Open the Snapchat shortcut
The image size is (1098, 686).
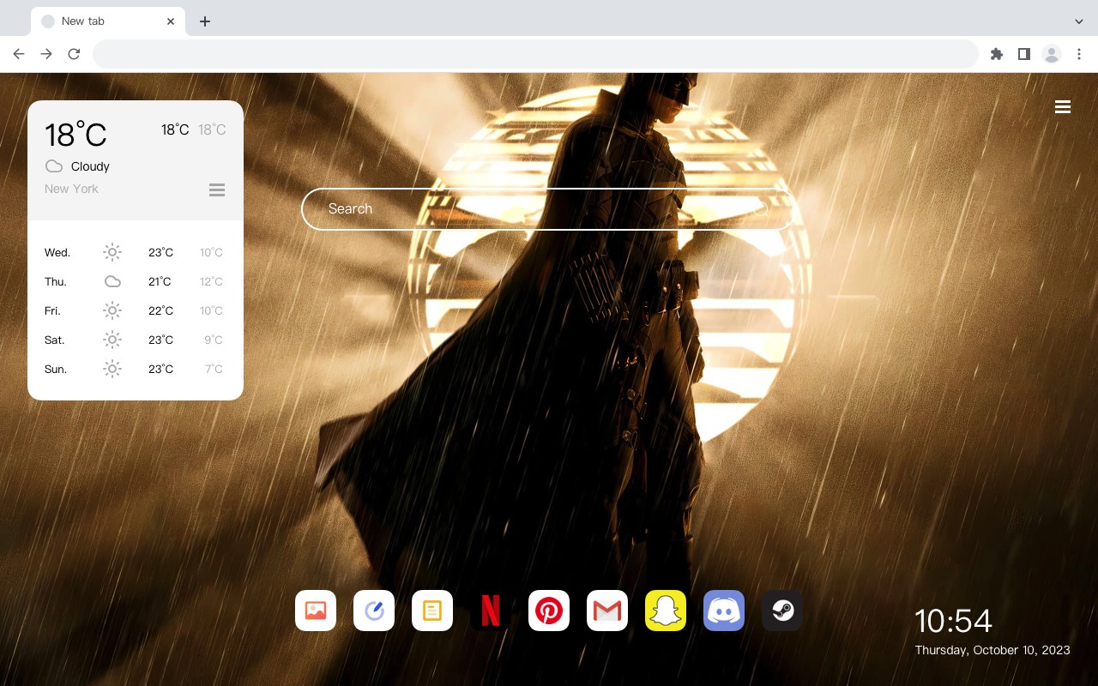(666, 611)
